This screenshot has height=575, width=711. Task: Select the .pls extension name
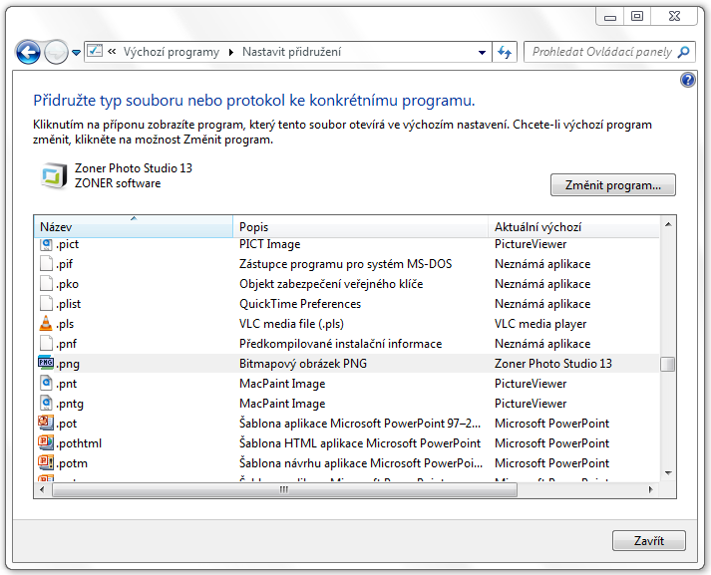[x=65, y=324]
